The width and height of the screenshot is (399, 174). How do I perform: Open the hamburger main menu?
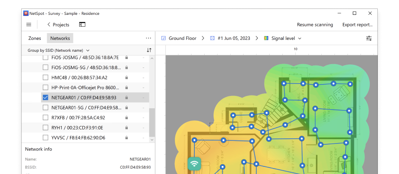click(29, 25)
